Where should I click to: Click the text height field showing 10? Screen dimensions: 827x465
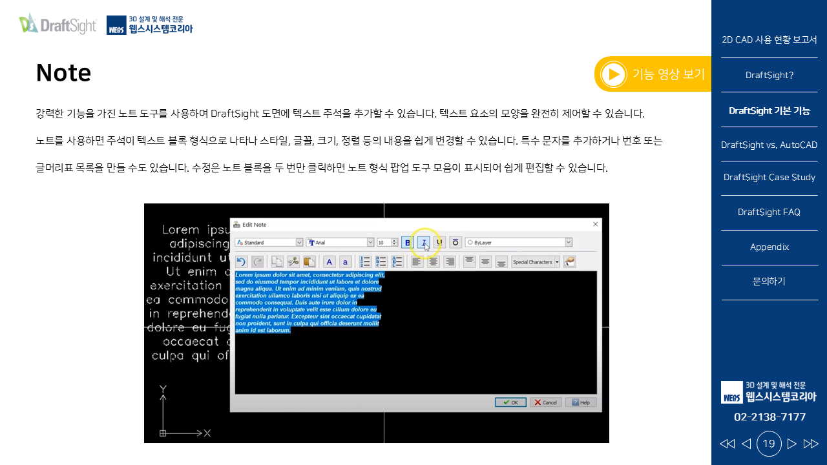[384, 242]
